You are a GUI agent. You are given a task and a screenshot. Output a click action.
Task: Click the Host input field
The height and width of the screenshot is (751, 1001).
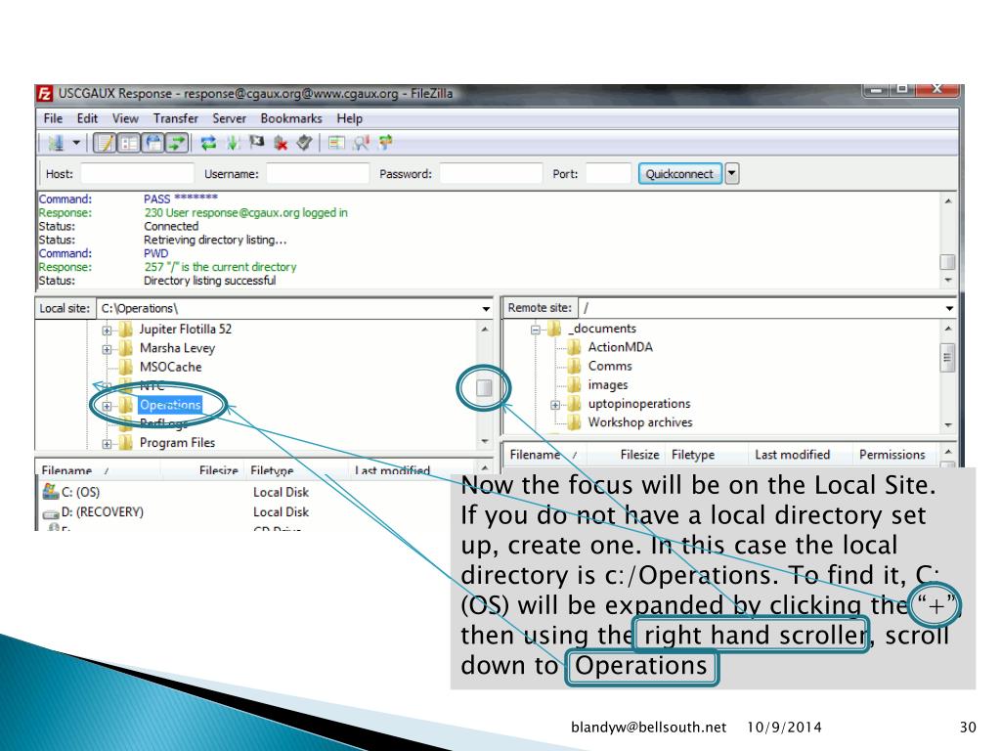tap(137, 173)
